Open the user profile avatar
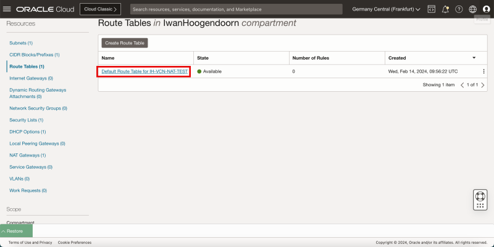The height and width of the screenshot is (247, 494). coord(486,9)
